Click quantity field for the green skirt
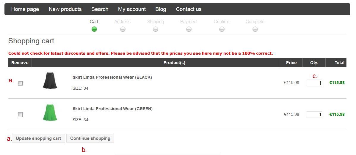 [314, 115]
